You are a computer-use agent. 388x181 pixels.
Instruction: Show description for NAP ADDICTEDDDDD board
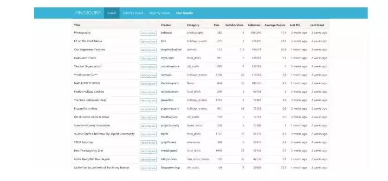[148, 84]
